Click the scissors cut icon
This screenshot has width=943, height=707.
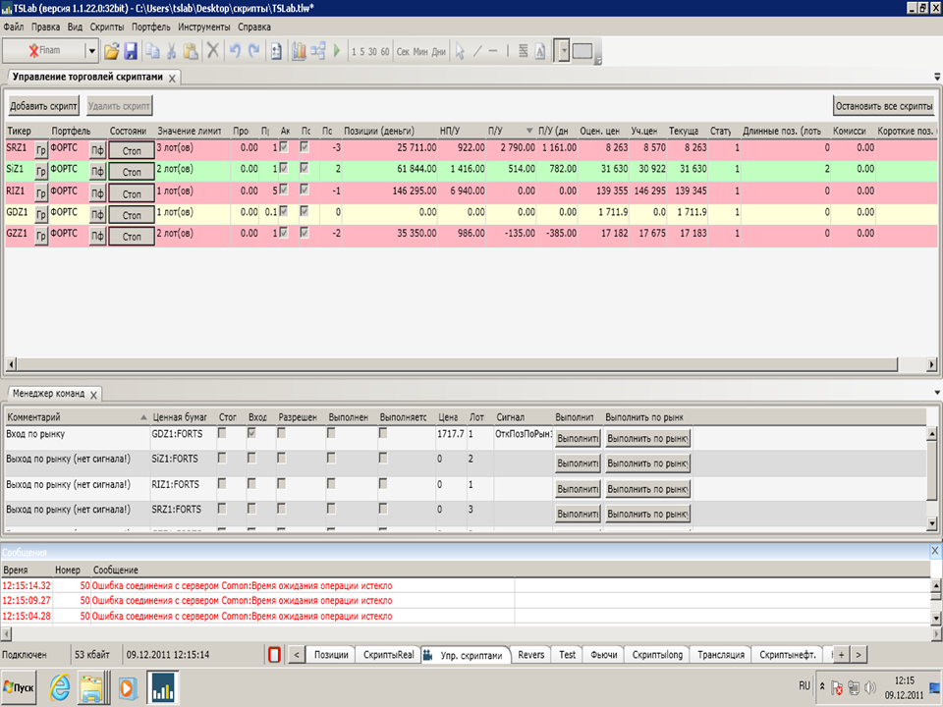pos(171,51)
